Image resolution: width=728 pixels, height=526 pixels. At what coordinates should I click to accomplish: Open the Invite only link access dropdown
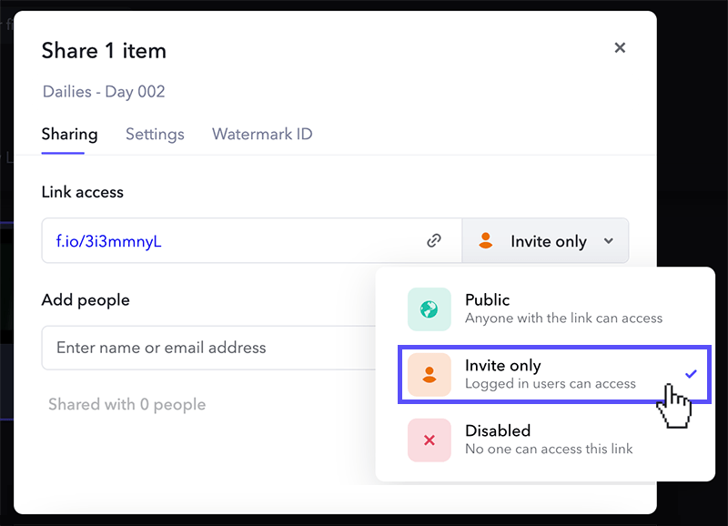[x=545, y=241]
